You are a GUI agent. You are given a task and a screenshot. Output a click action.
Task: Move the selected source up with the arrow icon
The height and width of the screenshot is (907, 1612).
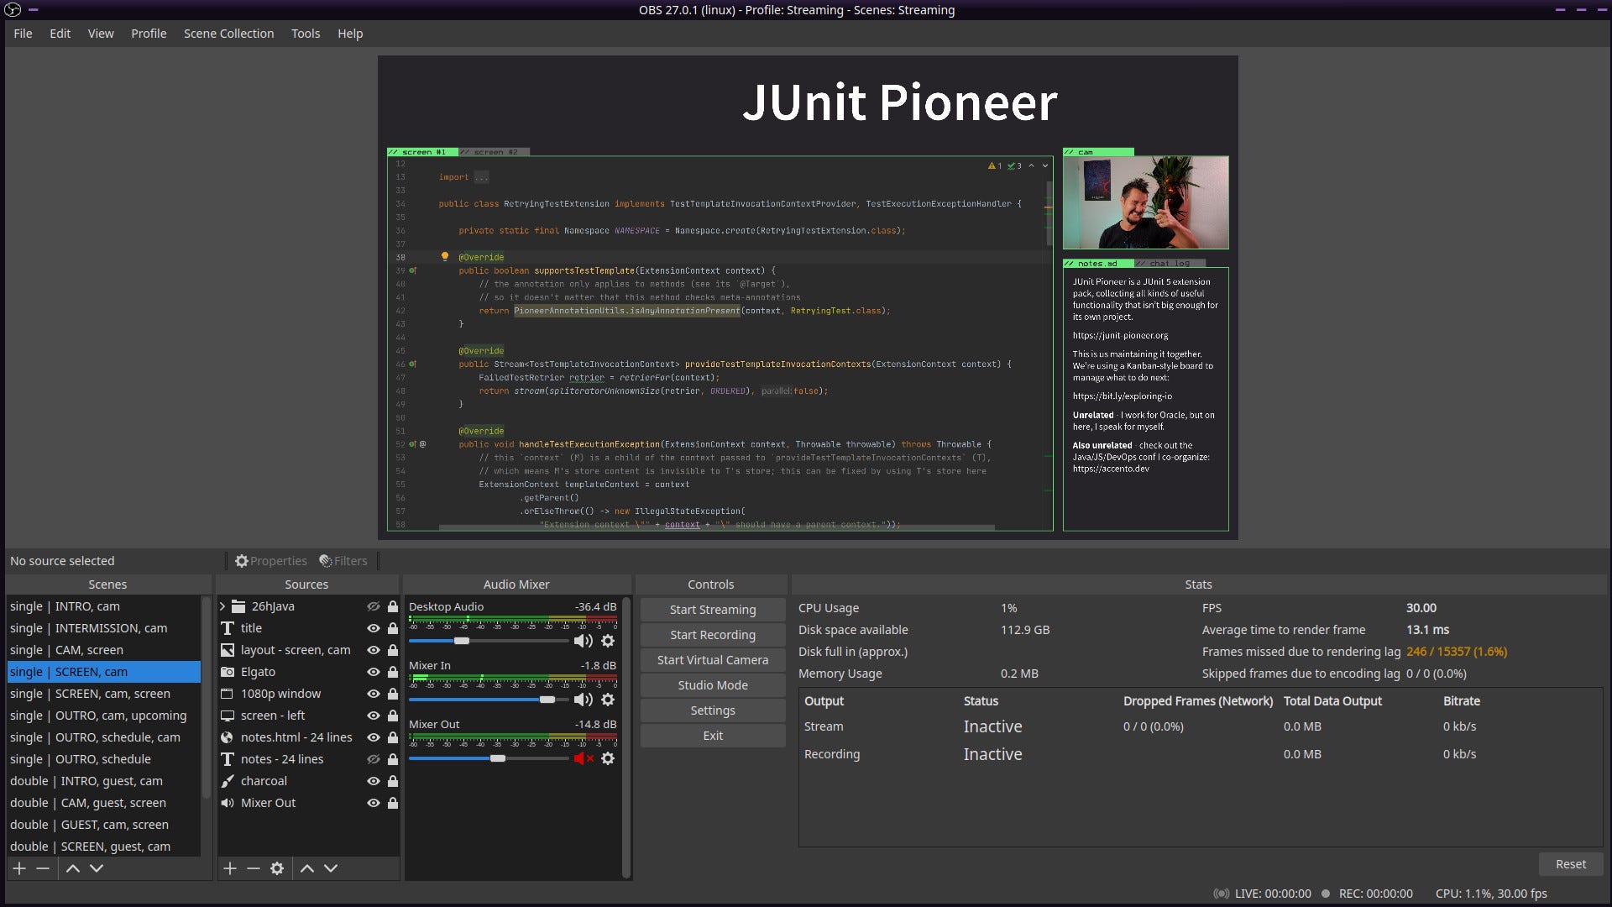click(x=306, y=868)
